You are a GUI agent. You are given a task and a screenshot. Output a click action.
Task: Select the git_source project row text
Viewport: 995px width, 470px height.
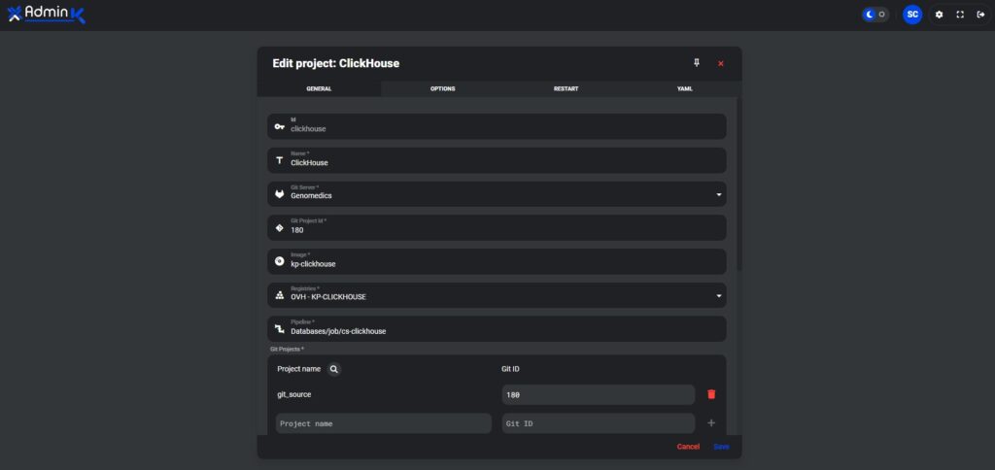click(293, 394)
